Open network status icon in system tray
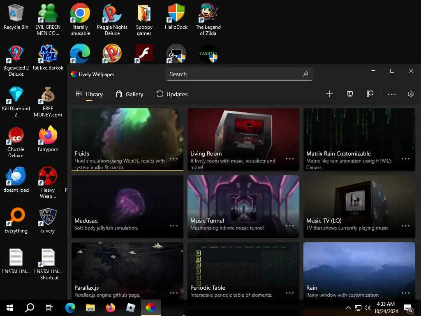 click(358, 308)
